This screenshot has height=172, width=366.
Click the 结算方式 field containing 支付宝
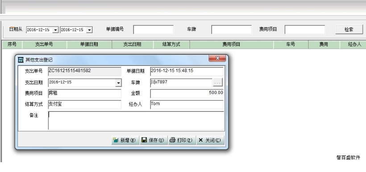point(85,104)
